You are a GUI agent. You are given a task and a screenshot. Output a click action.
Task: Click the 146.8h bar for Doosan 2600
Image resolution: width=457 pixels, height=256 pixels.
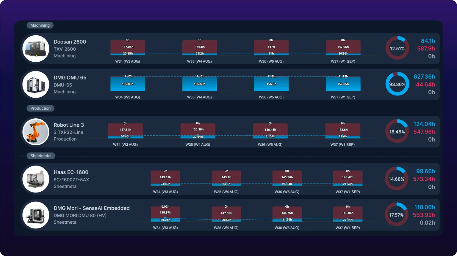200,47
